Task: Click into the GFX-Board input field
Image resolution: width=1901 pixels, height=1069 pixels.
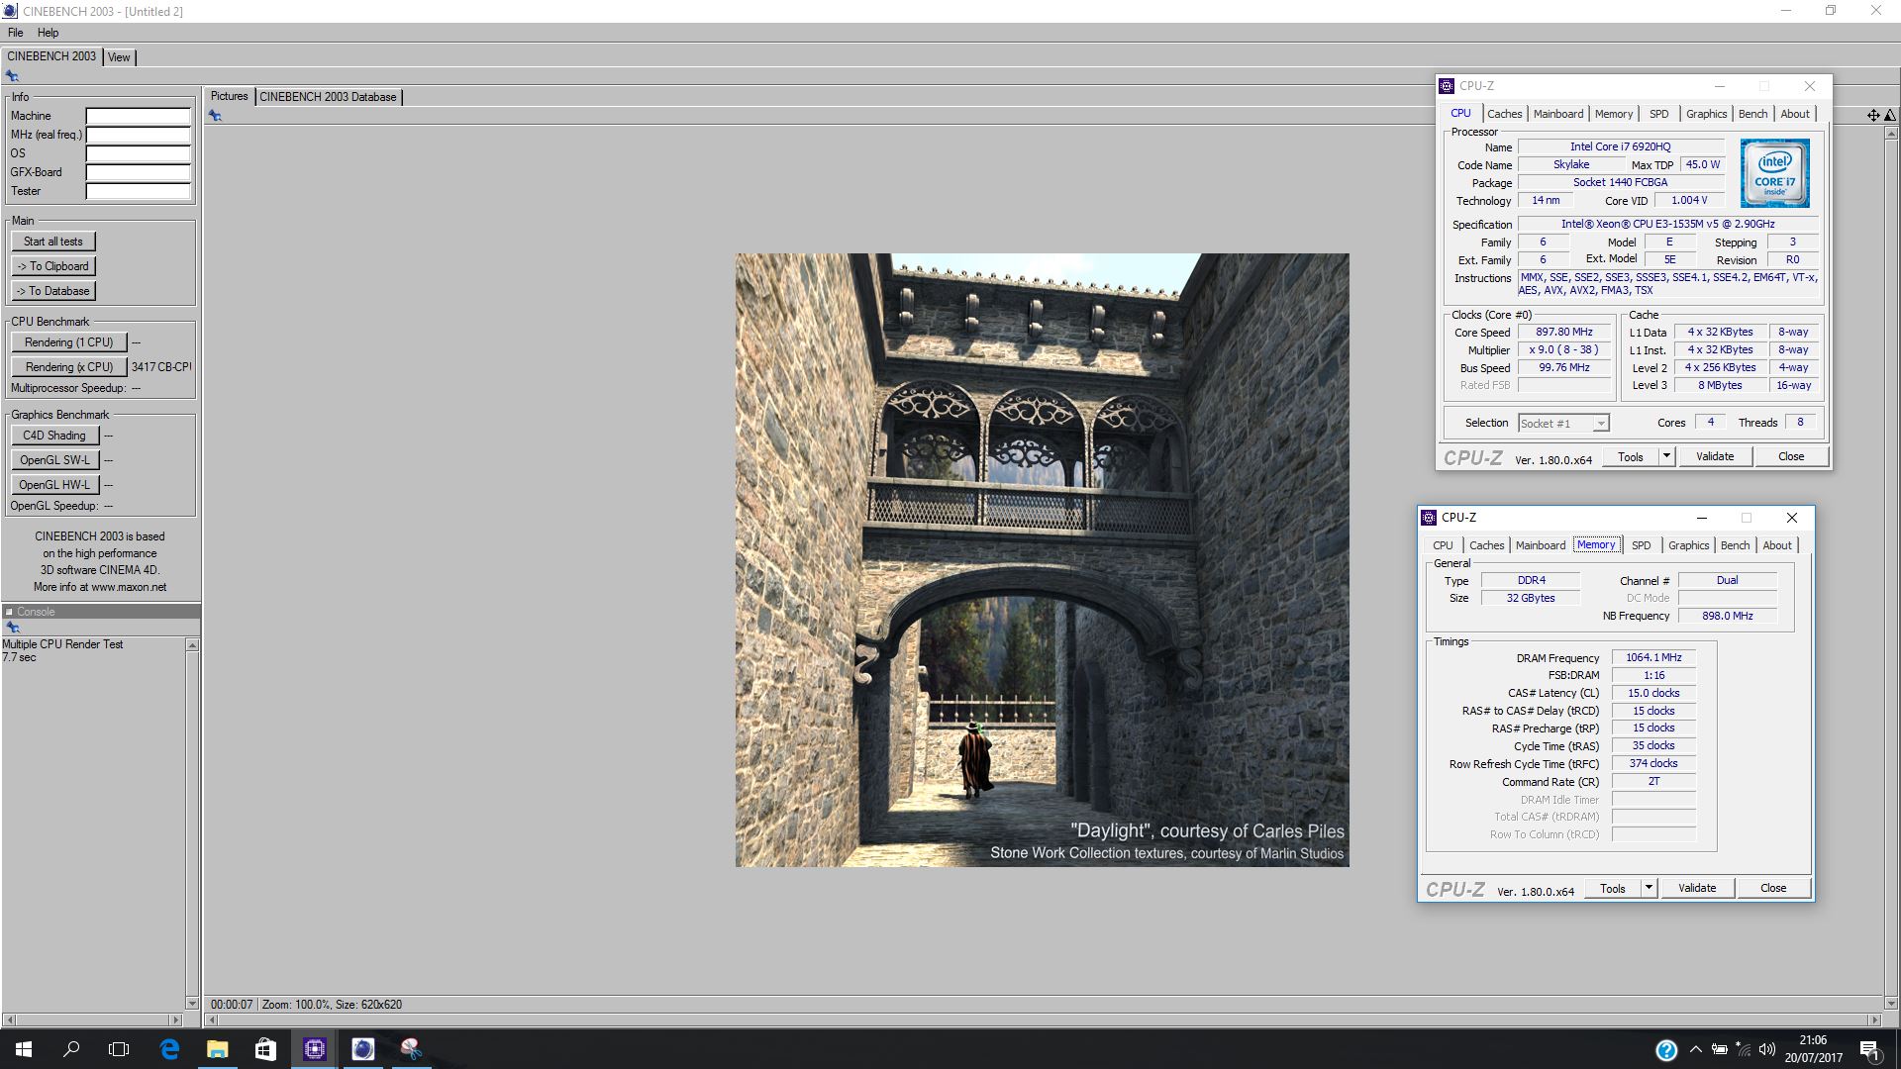Action: click(x=138, y=172)
